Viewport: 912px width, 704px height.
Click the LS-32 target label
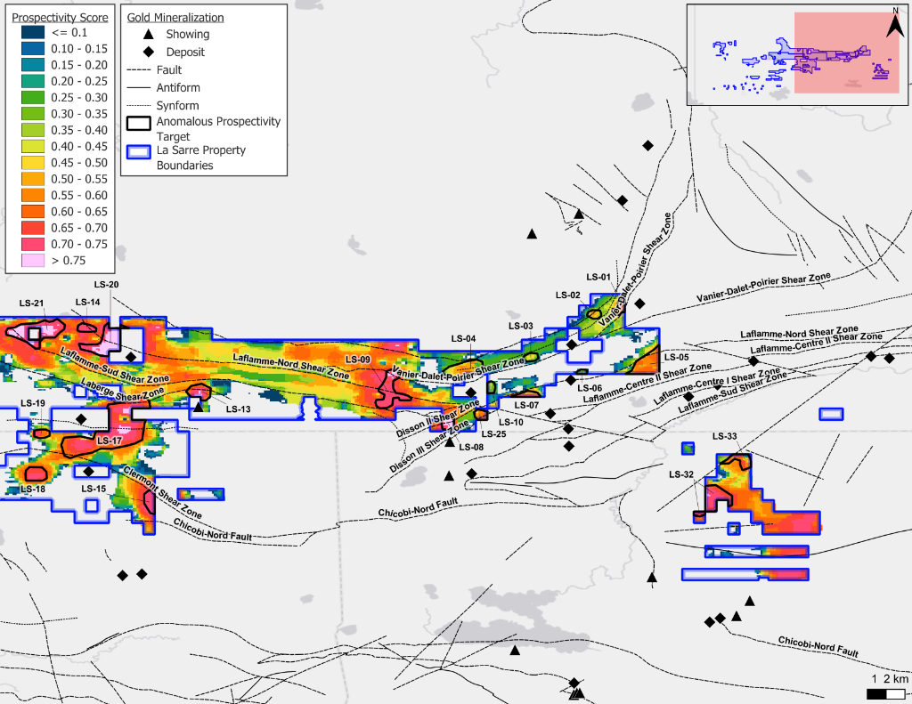[681, 474]
